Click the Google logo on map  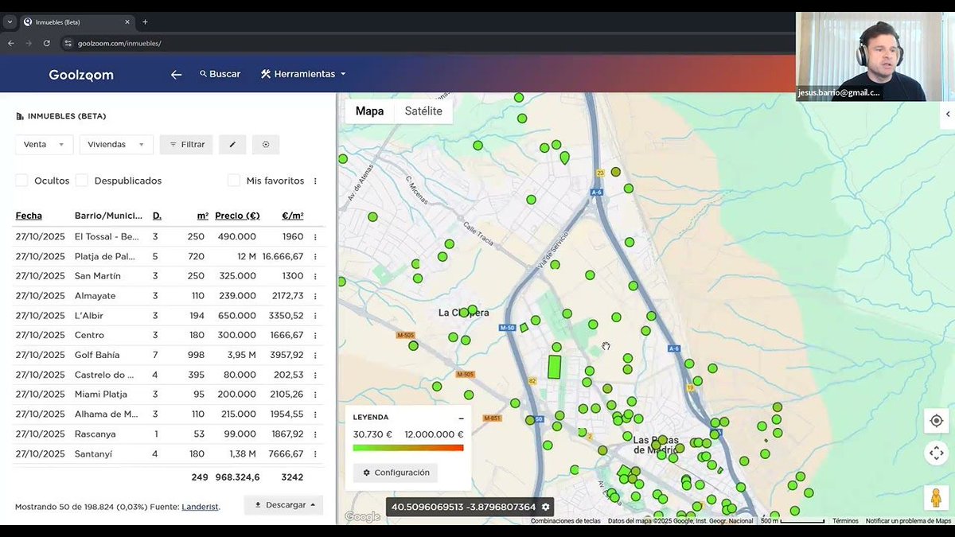click(362, 517)
